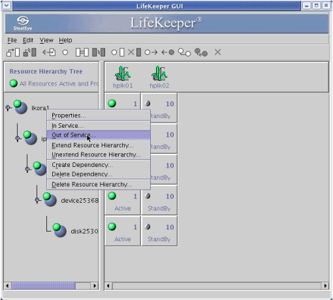Choose Delete Dependency... menu entry
The image size is (333, 300).
(99, 174)
